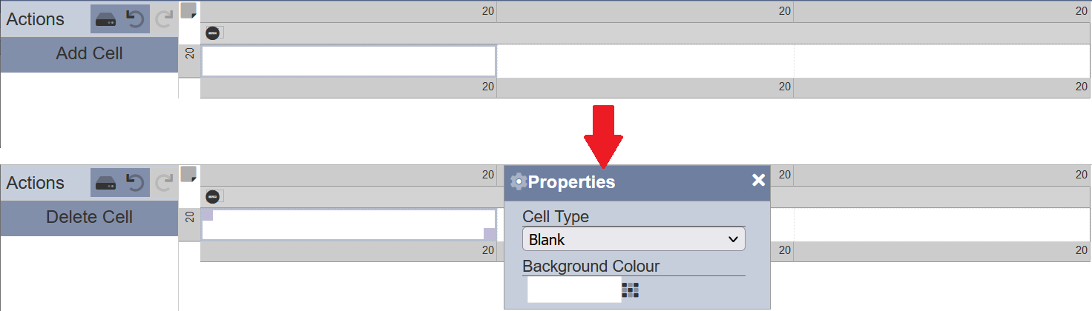This screenshot has width=1092, height=311.
Task: Click the save drive icon above Add Cell
Action: point(105,19)
